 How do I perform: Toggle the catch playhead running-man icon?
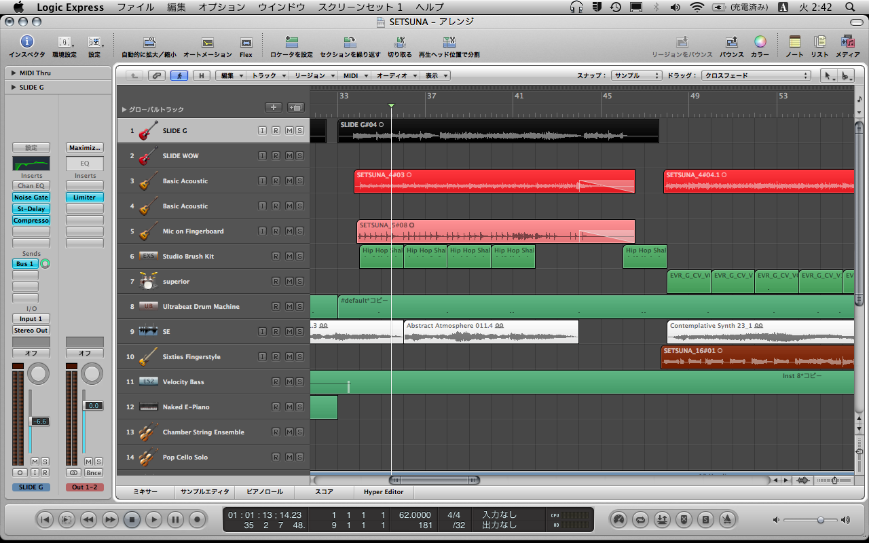[x=179, y=75]
